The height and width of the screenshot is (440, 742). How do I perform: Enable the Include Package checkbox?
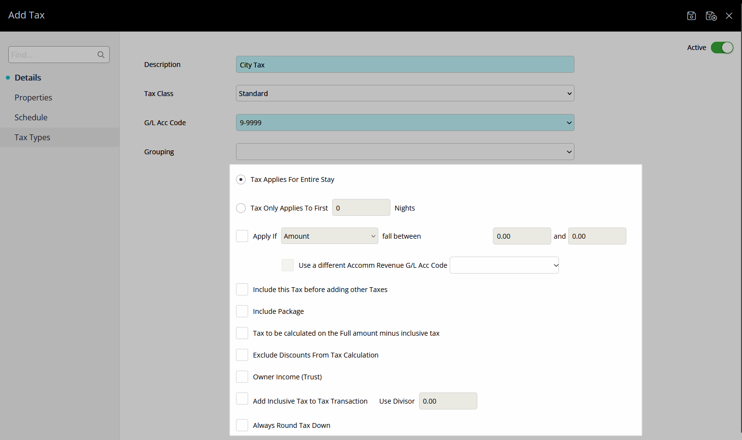242,311
